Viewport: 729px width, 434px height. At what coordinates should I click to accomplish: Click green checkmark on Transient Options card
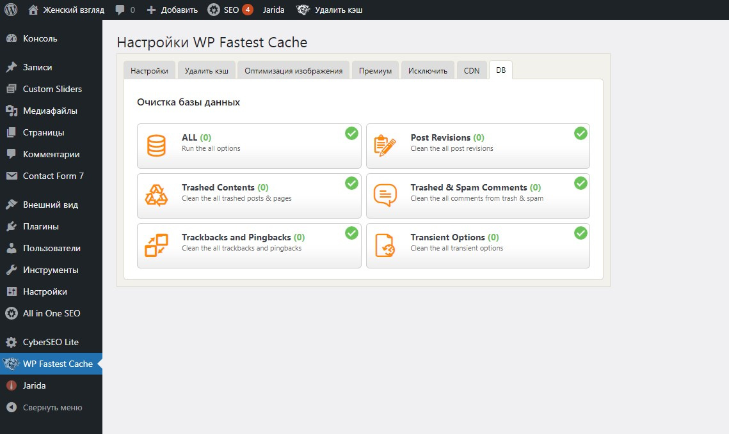click(x=581, y=233)
